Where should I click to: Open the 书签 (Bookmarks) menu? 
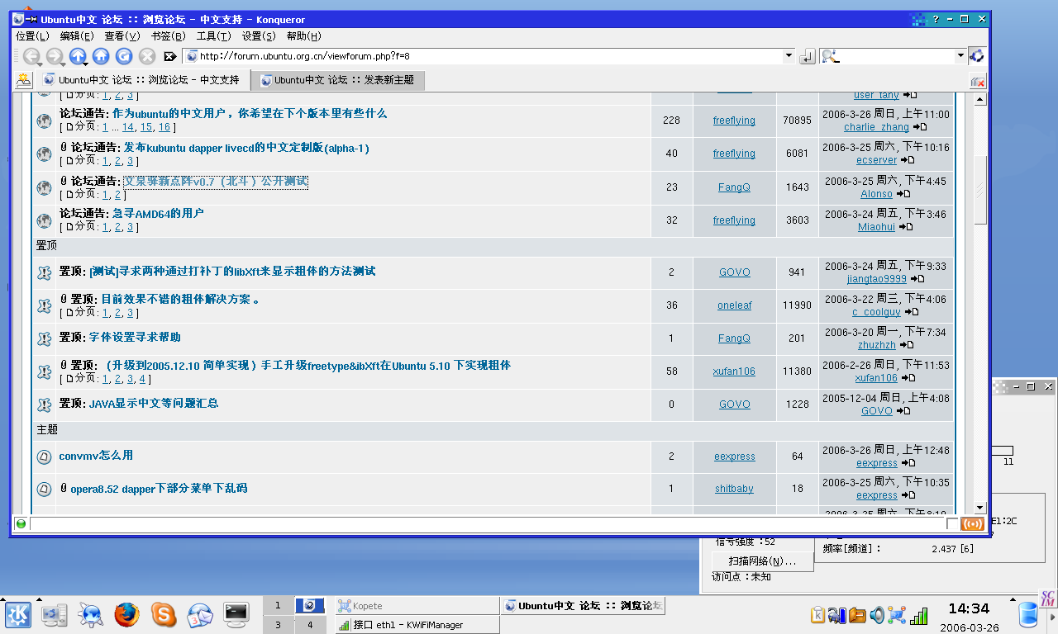coord(168,36)
